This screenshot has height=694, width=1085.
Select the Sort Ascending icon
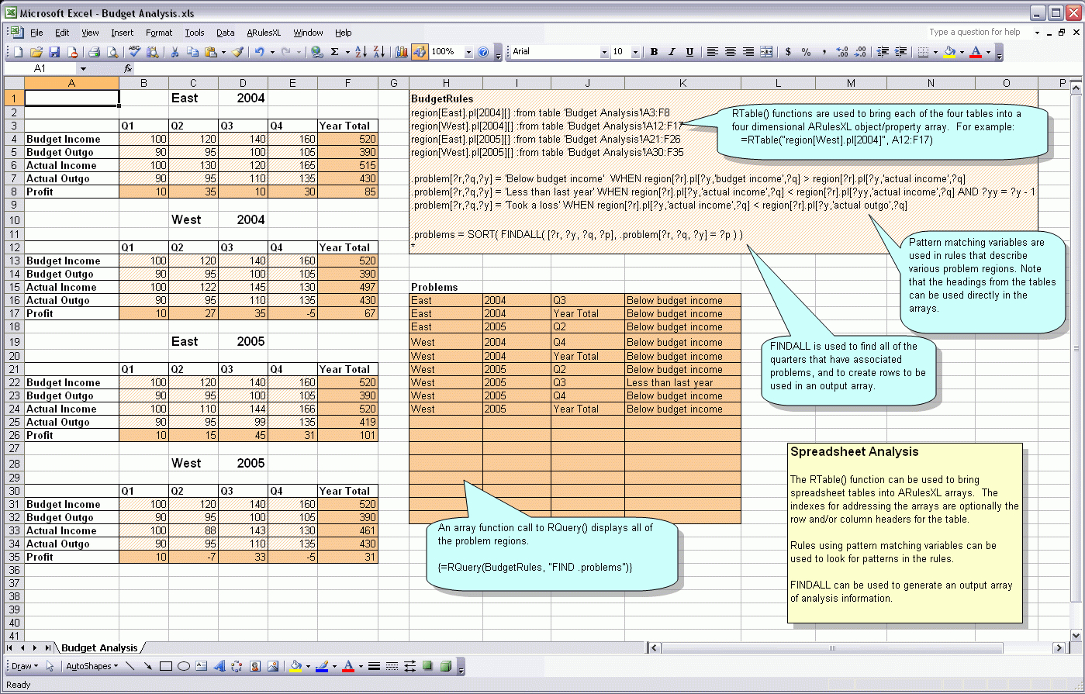[361, 53]
